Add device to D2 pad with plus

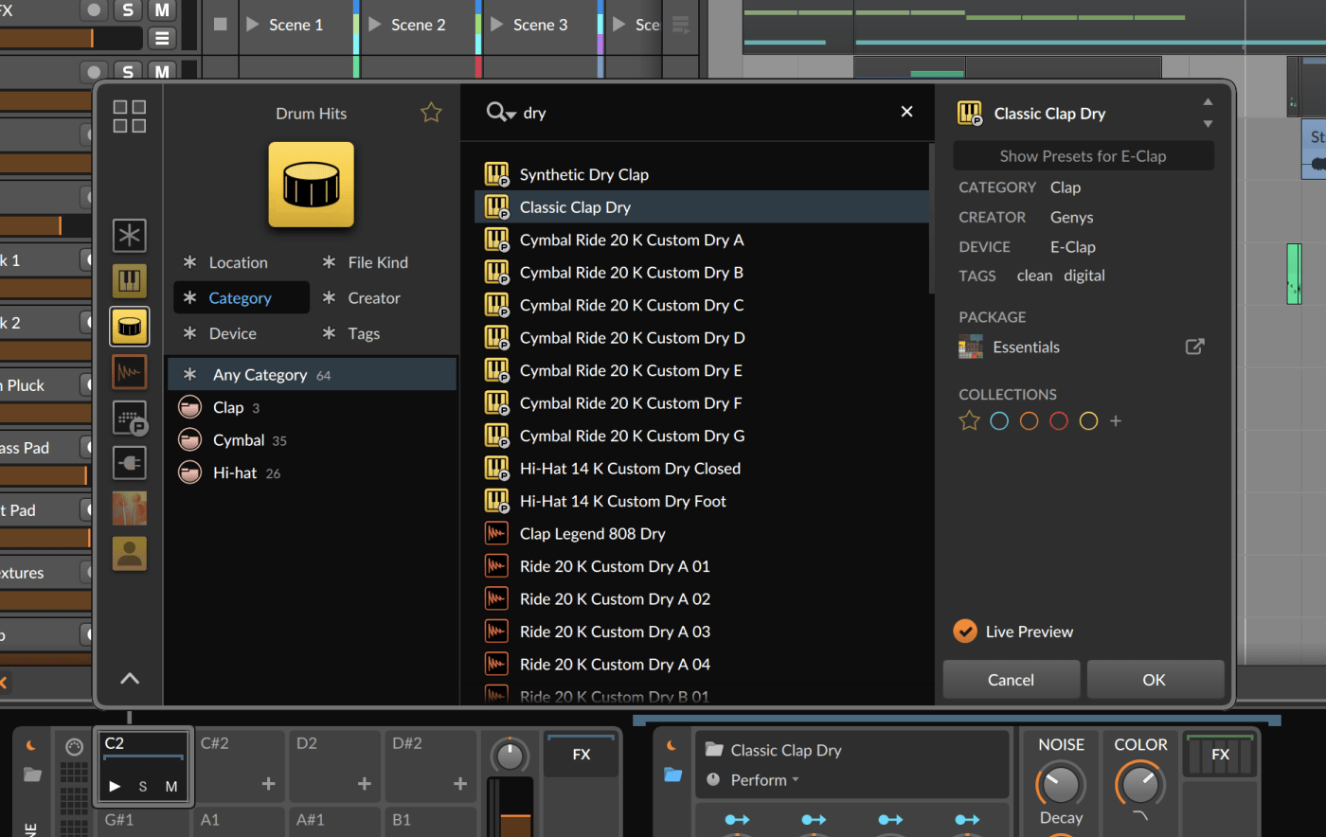[364, 783]
